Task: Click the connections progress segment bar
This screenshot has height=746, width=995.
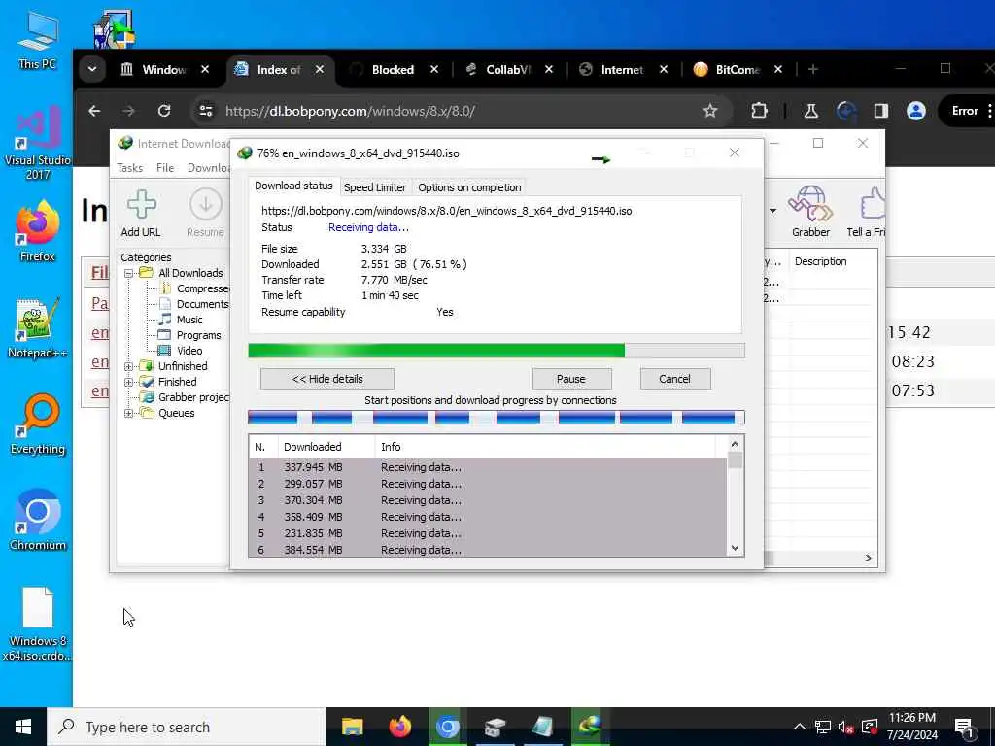Action: [497, 418]
